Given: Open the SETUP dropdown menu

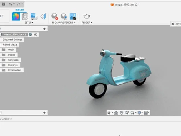Looking at the screenshot, I should [29, 23].
